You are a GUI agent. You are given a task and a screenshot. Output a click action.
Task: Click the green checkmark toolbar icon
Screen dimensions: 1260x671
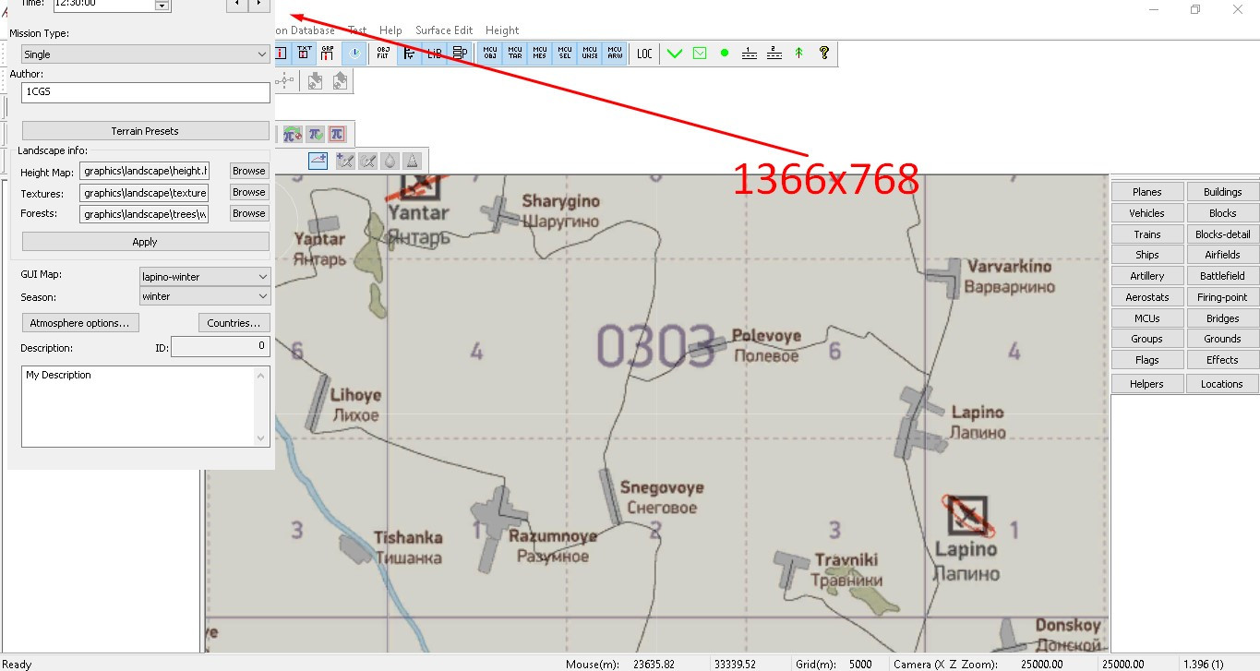point(675,53)
